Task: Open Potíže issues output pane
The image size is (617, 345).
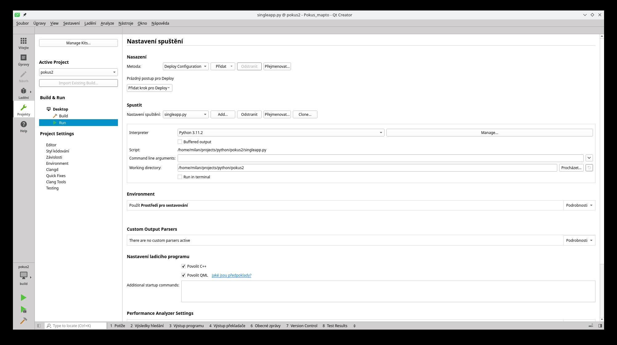Action: (118, 326)
